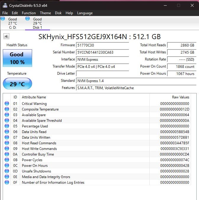Open the Edit menu
199x200 pixels.
15,13
